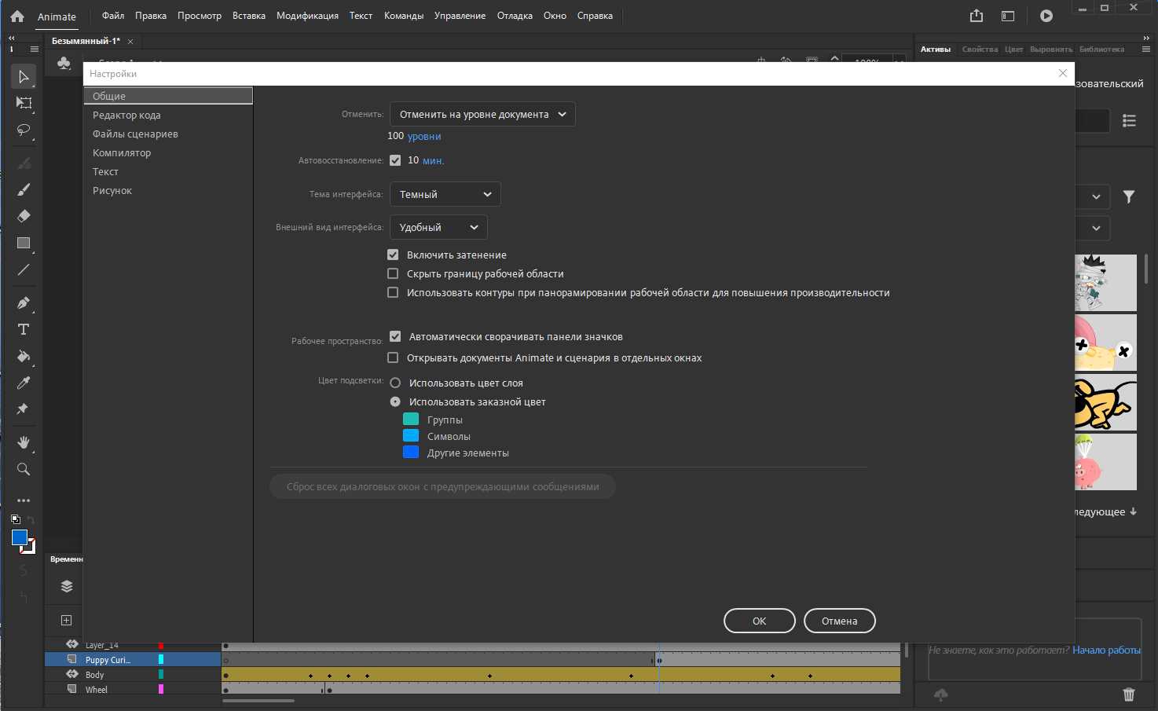The height and width of the screenshot is (711, 1158).
Task: Click the Test Movie play icon
Action: coord(1046,16)
